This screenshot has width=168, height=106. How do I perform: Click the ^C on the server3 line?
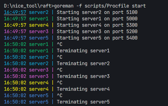click(x=60, y=70)
